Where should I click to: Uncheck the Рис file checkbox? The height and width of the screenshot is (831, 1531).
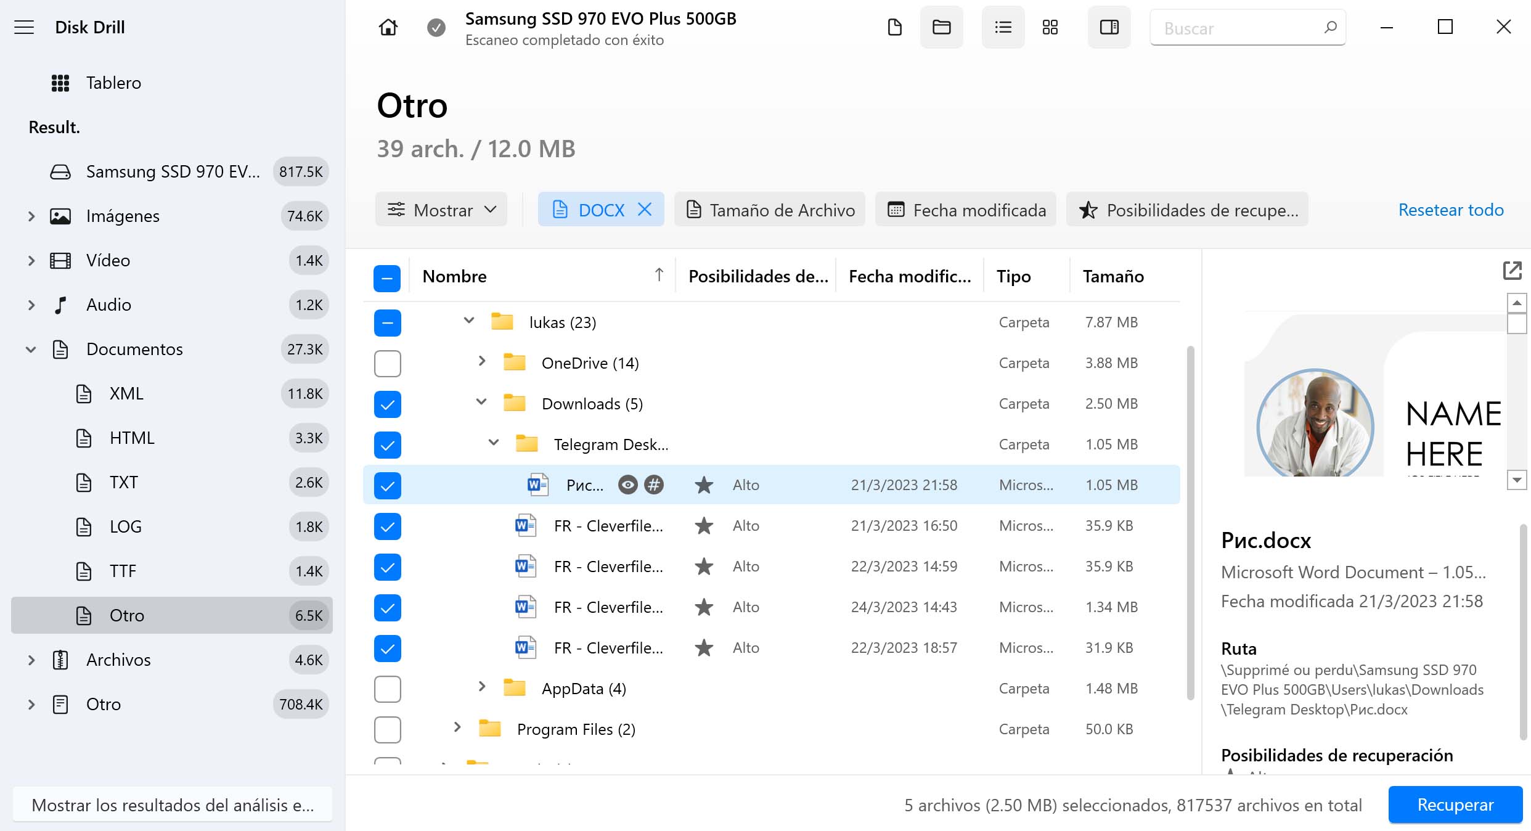point(387,485)
